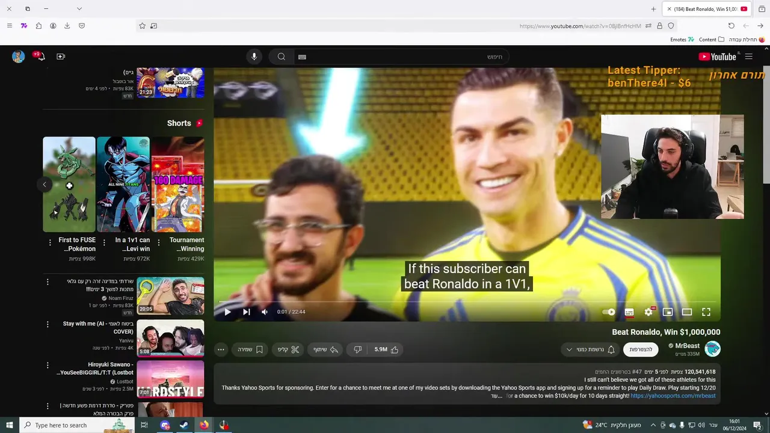Expand the list-all-tabs chevron
The height and width of the screenshot is (433, 770).
tap(79, 8)
